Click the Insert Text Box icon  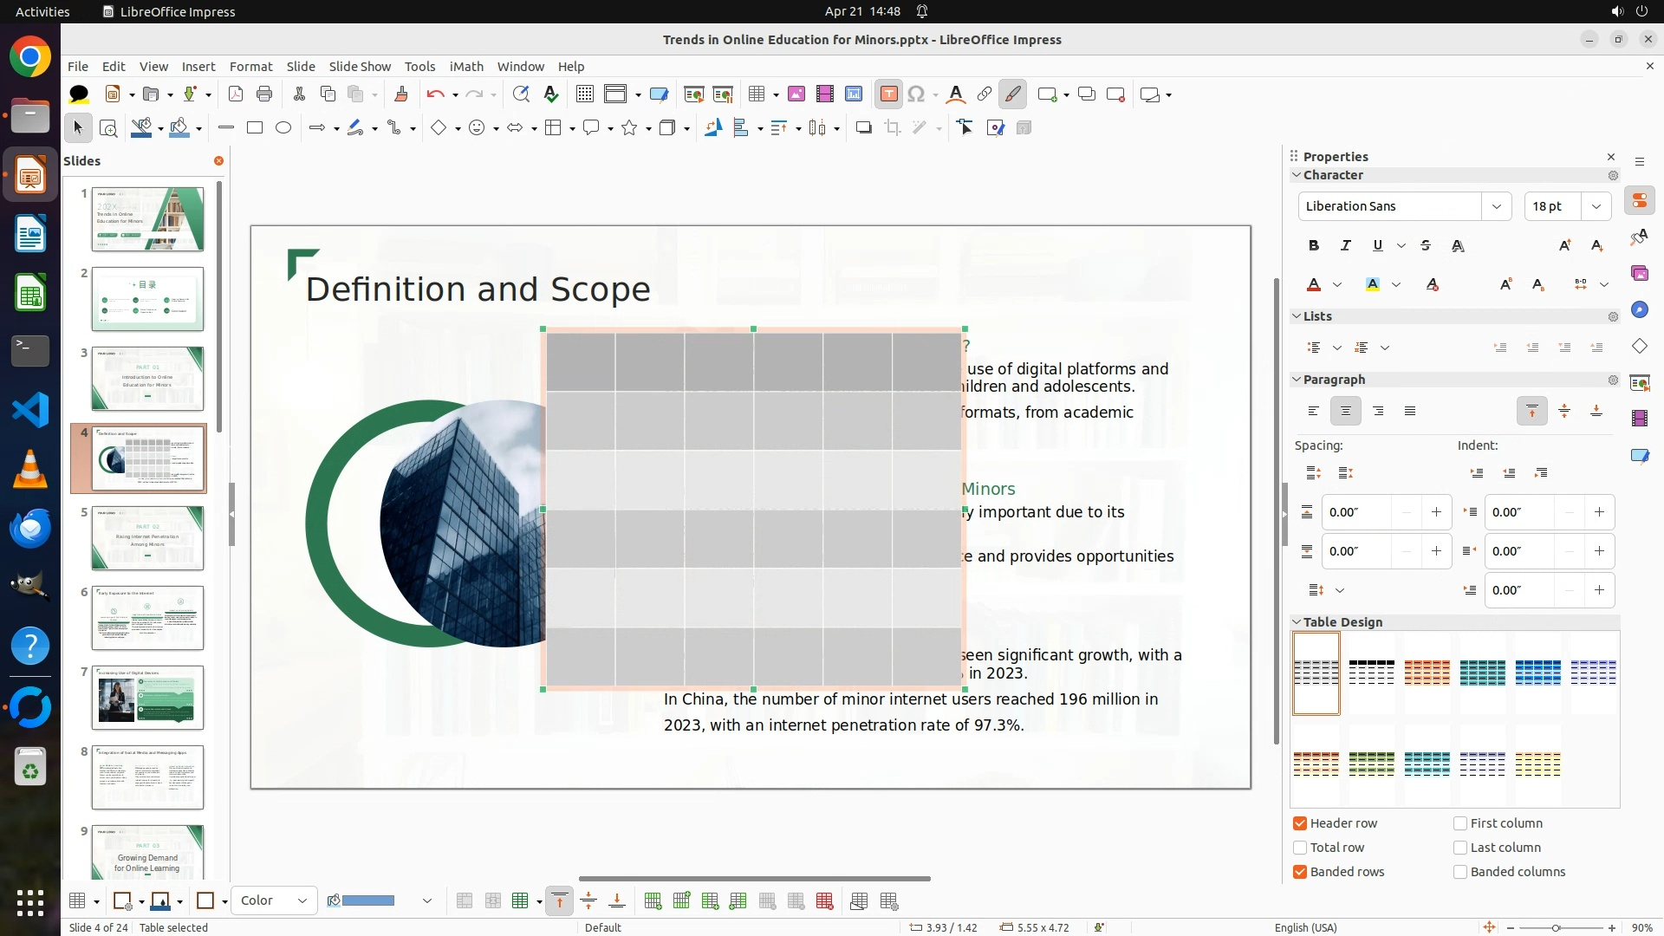coord(888,94)
